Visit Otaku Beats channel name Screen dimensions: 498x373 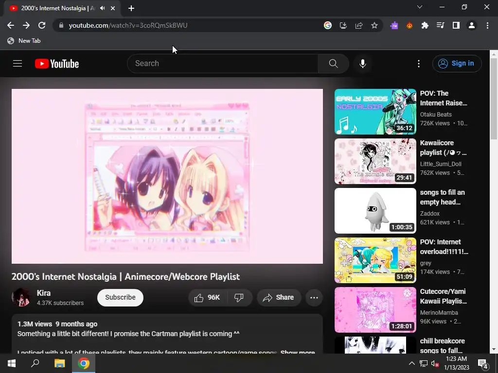tap(436, 115)
